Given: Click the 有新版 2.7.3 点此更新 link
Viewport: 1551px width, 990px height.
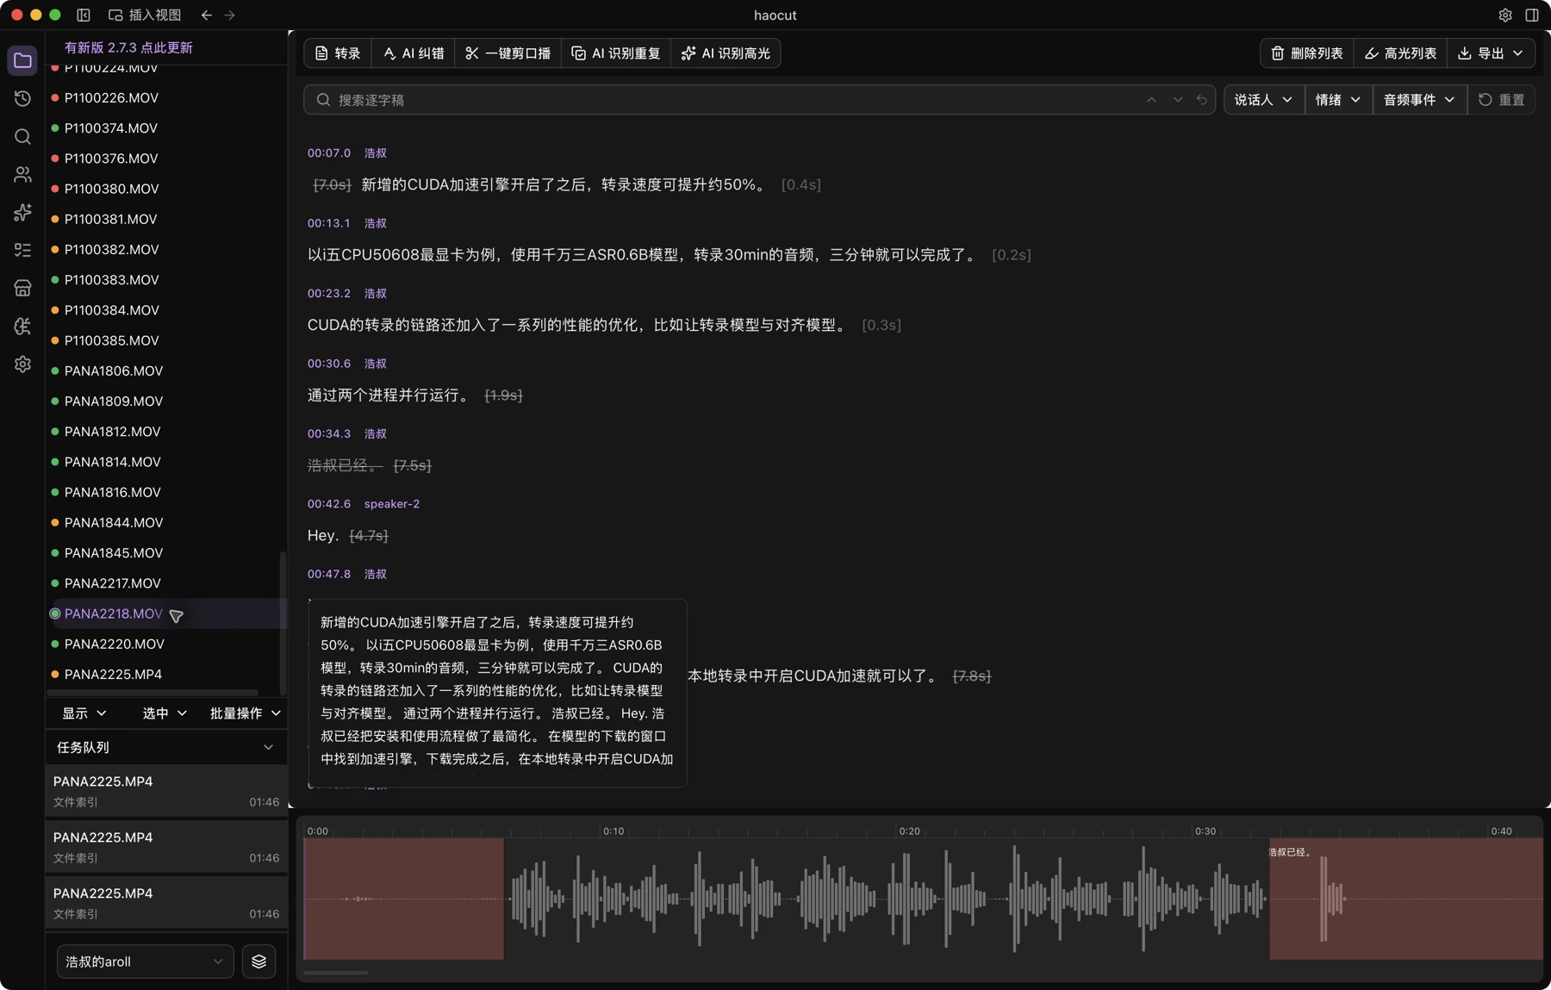Looking at the screenshot, I should click(x=128, y=47).
